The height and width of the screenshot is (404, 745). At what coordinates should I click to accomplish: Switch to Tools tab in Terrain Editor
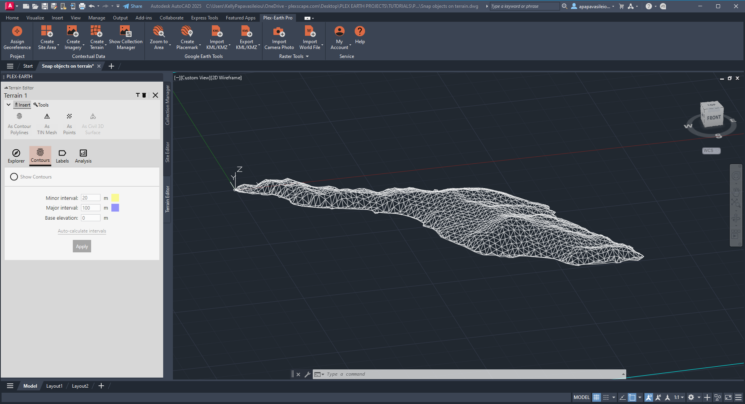click(x=41, y=105)
